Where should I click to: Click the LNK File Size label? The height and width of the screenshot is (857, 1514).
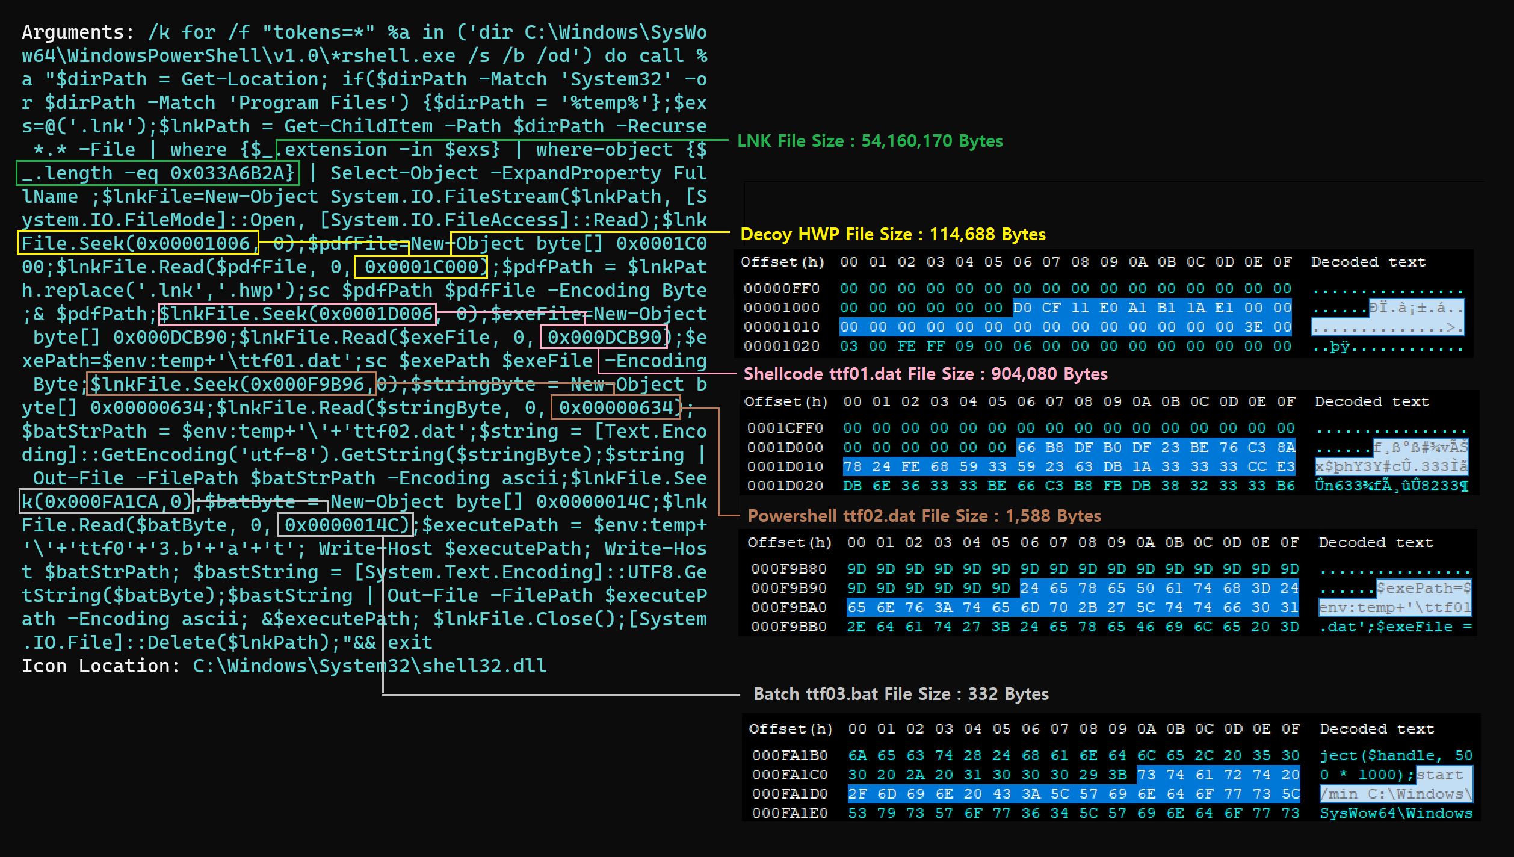point(870,141)
